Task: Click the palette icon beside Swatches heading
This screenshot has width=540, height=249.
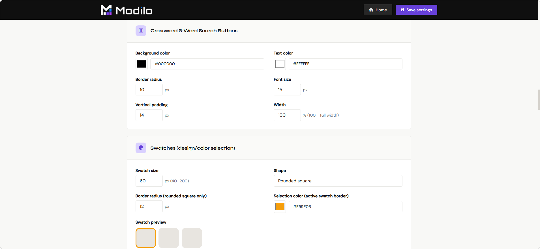Action: pyautogui.click(x=141, y=148)
